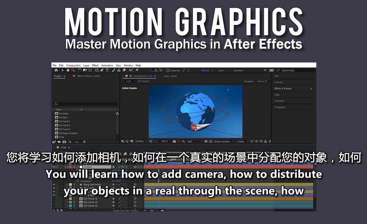Viewport: 367px width, 224px height.
Task: Click the 03-Cloud-3 breadcrumb in viewer
Action: 143,81
